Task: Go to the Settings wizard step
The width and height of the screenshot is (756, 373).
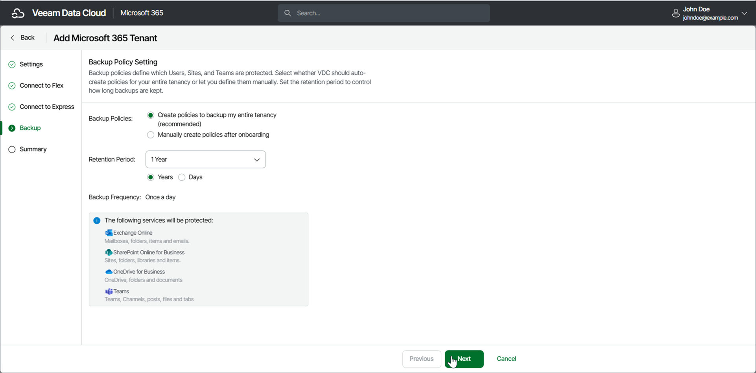Action: click(x=31, y=64)
